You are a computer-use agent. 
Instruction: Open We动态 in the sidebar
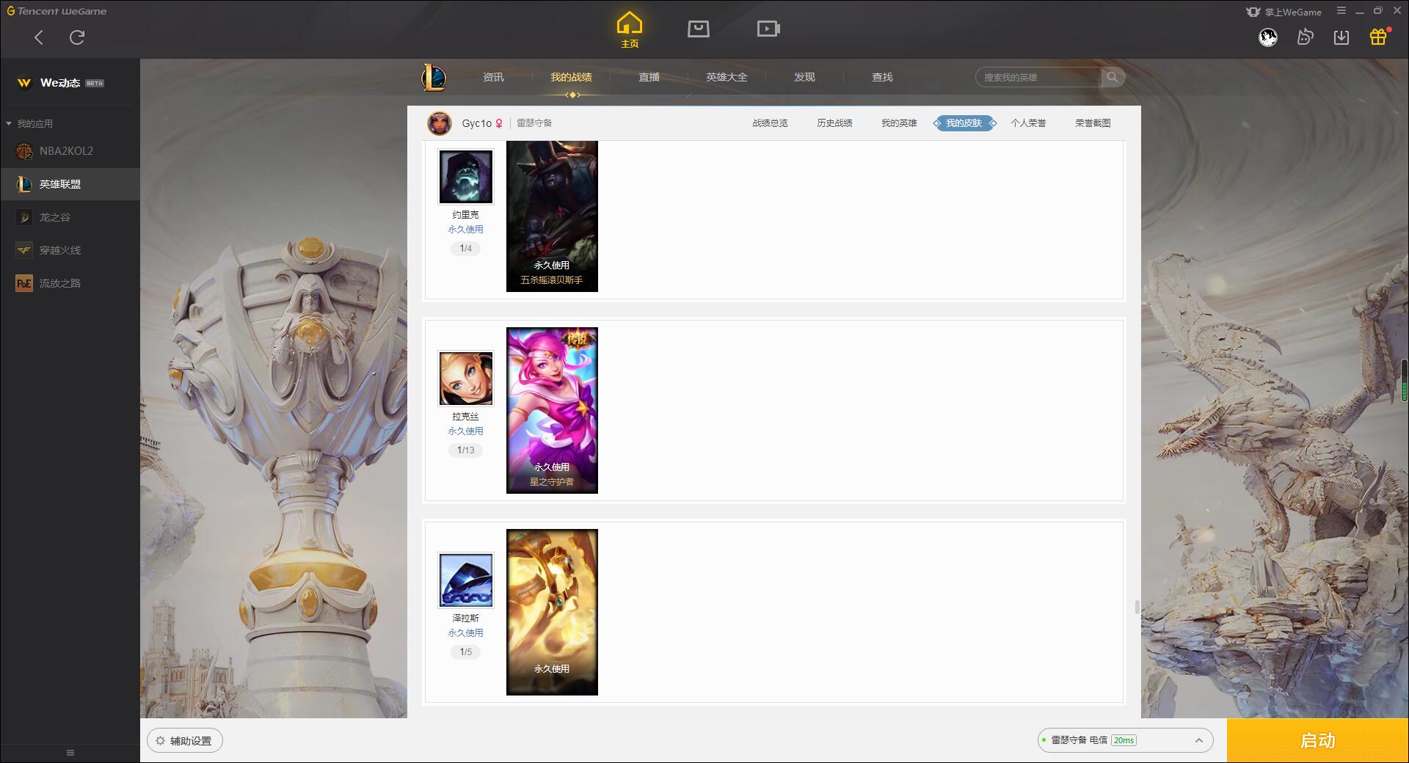pyautogui.click(x=70, y=83)
